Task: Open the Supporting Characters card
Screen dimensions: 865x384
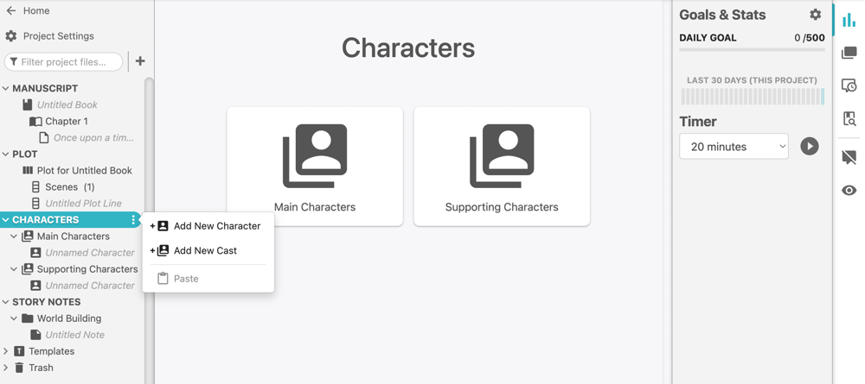Action: tap(502, 167)
